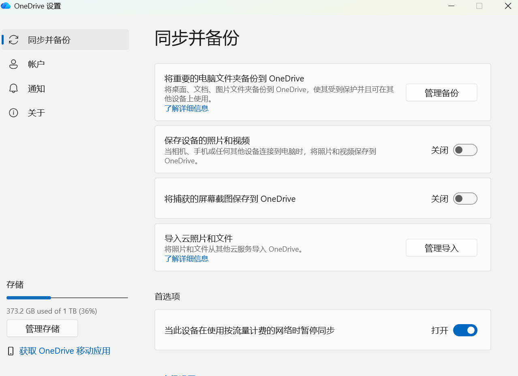Image resolution: width=518 pixels, height=376 pixels.
Task: Click the partially visible blue link at page bottom
Action: tap(180, 375)
